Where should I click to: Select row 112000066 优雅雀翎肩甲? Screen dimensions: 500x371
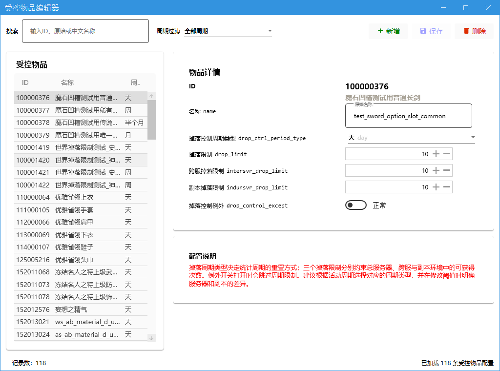tap(81, 222)
